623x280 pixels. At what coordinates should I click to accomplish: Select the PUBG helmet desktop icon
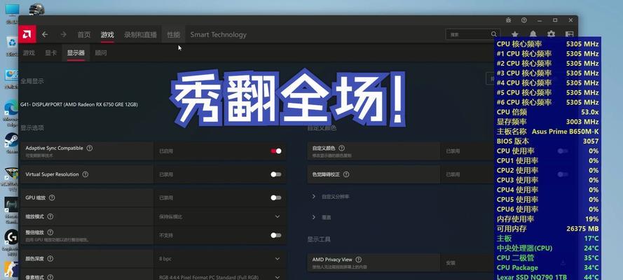(x=36, y=10)
